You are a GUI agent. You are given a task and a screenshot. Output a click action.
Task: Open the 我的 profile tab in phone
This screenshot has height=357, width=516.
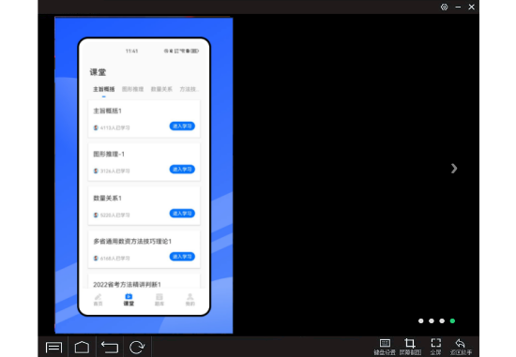click(190, 300)
